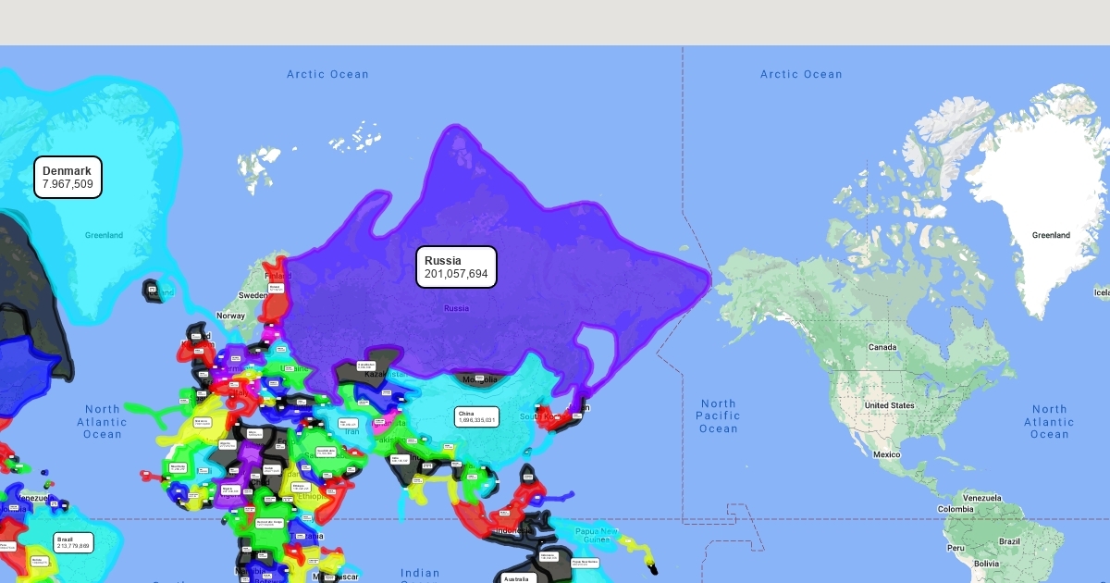Click the North Pacific Ocean label
Image resolution: width=1110 pixels, height=583 pixels.
pos(718,416)
